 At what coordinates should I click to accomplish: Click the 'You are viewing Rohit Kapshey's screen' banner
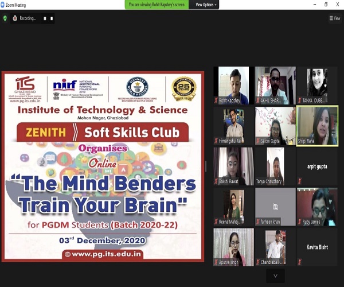pos(157,5)
